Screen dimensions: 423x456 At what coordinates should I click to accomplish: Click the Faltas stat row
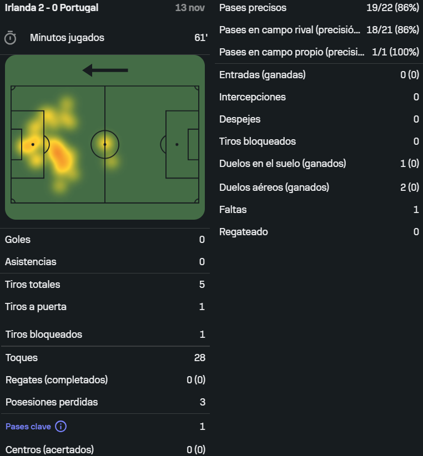(x=319, y=210)
